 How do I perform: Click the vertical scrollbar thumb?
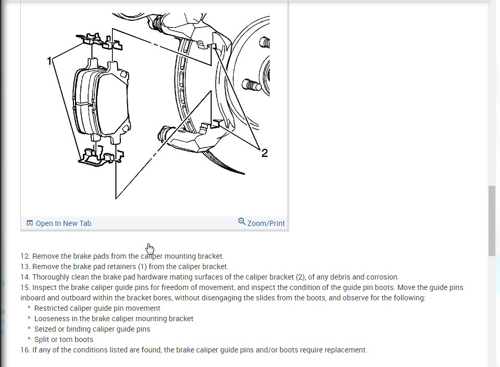point(491,221)
